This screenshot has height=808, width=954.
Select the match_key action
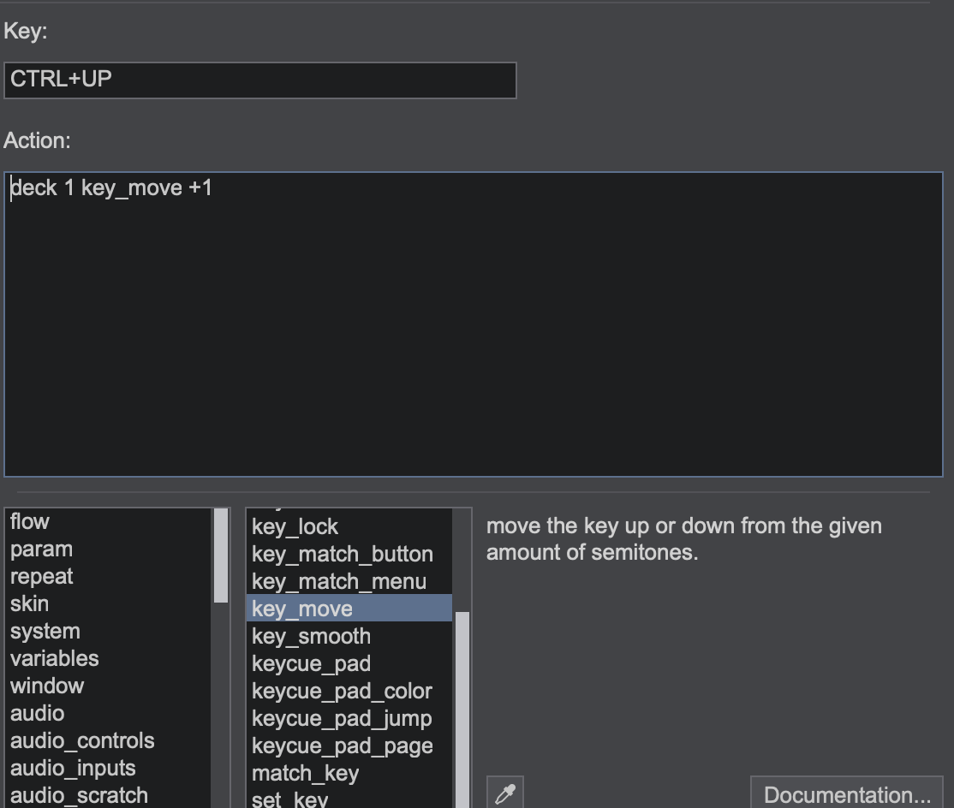[305, 773]
